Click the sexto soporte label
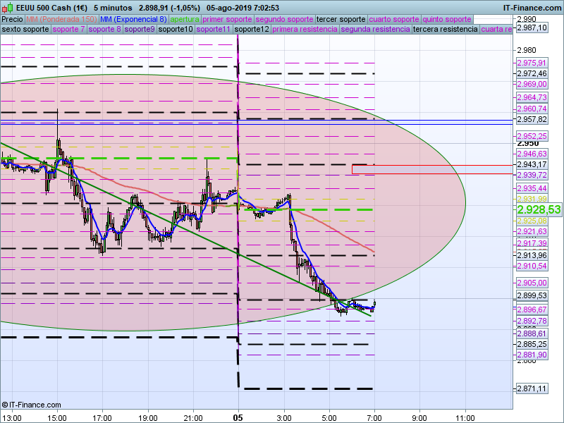This screenshot has height=423, width=564. point(25,30)
